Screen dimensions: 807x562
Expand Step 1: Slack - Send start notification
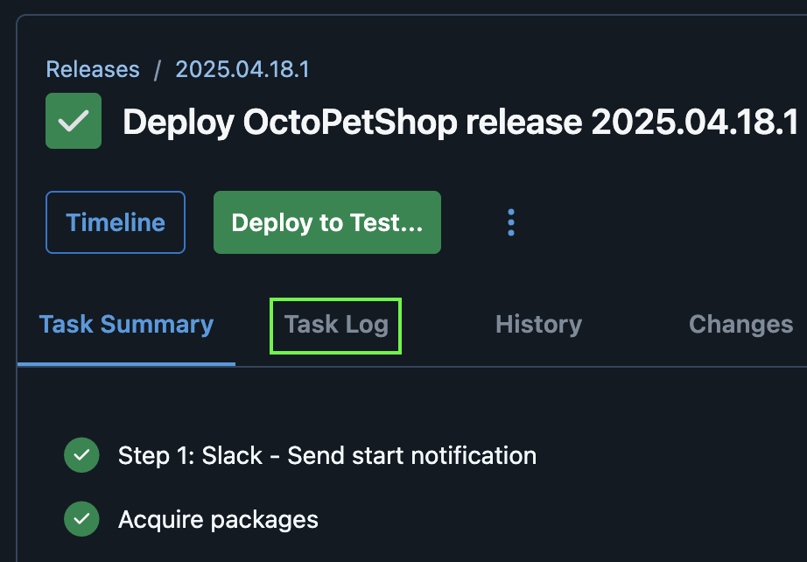click(327, 455)
